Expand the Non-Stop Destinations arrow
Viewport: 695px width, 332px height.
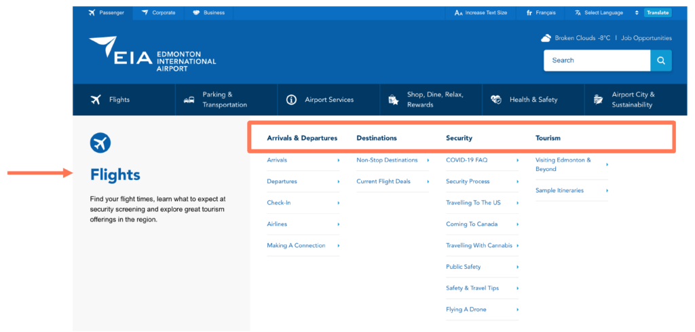tap(428, 160)
